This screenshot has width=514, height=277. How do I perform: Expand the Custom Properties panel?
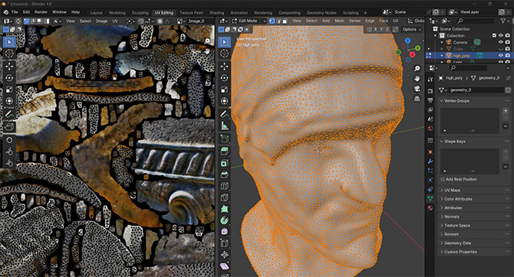[474, 252]
